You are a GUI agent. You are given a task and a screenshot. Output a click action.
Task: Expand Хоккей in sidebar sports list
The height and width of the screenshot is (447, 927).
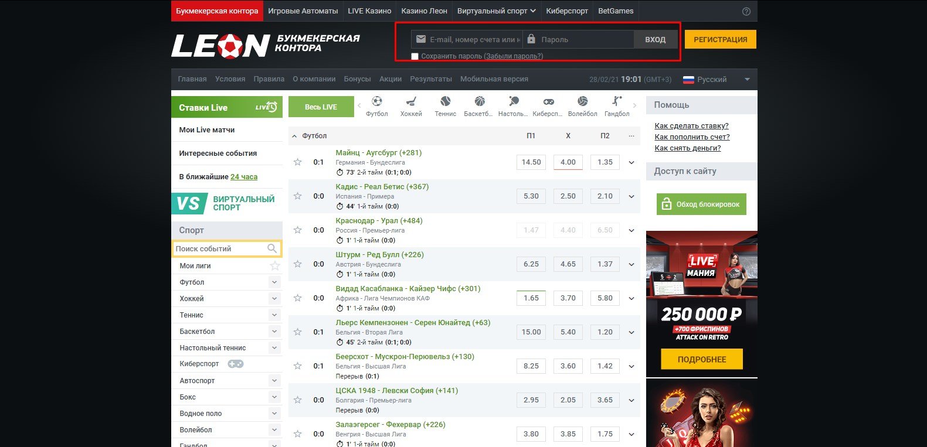tap(274, 299)
